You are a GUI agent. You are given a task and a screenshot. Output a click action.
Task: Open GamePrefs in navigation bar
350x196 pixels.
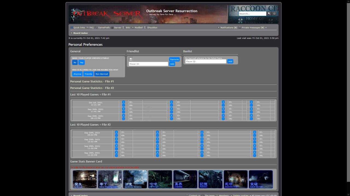click(103, 27)
